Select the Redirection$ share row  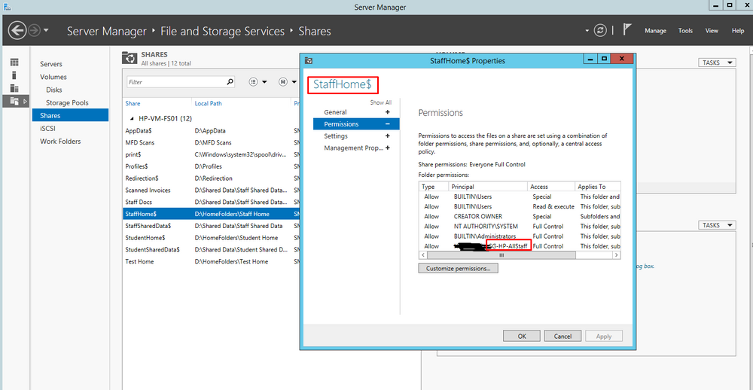[212, 178]
